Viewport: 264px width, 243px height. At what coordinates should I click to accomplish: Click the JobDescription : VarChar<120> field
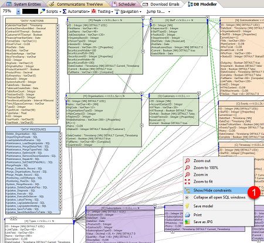coord(86,35)
